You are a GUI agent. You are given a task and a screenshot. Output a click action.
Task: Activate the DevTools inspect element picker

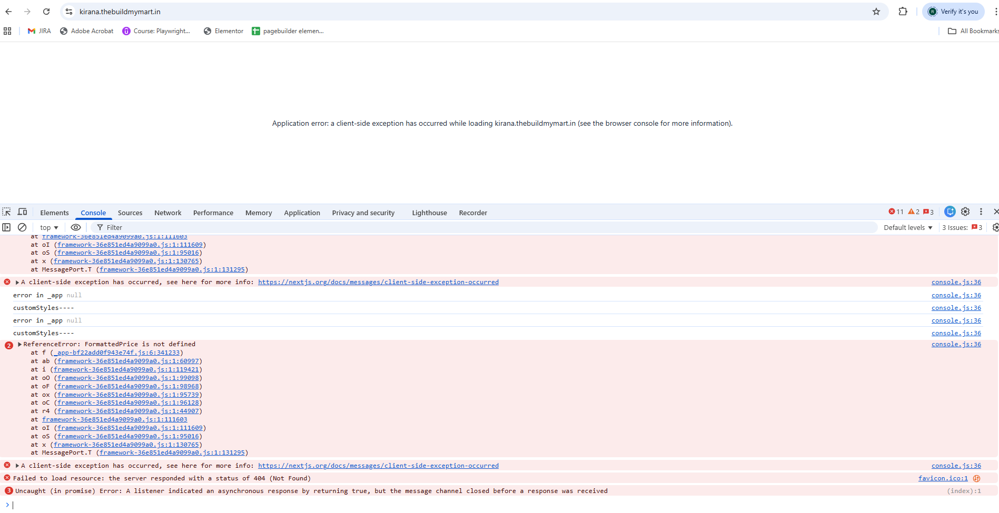click(6, 212)
